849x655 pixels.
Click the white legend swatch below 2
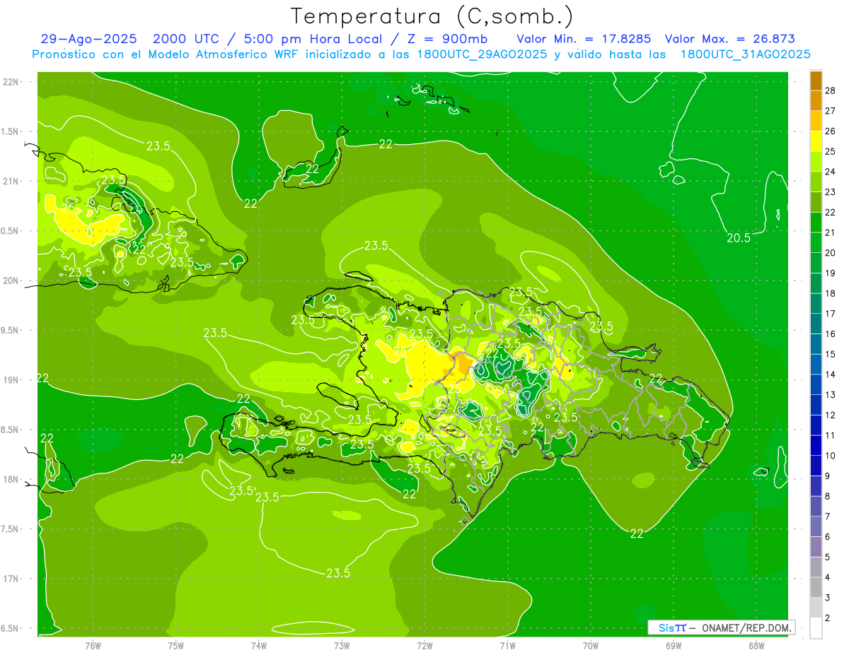pos(816,628)
